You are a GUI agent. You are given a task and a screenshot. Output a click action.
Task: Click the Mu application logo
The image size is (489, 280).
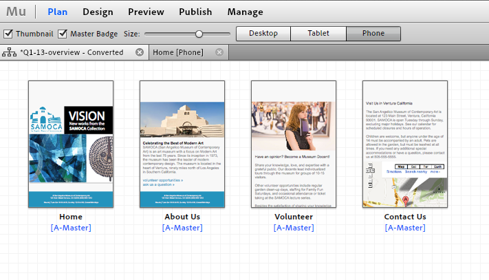tap(16, 12)
